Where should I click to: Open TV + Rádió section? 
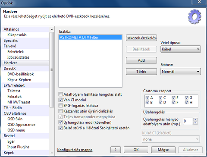tap(25, 108)
